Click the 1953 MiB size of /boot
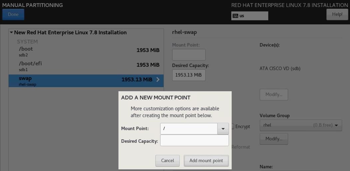Screen dimensions: 350x171 click(x=148, y=50)
